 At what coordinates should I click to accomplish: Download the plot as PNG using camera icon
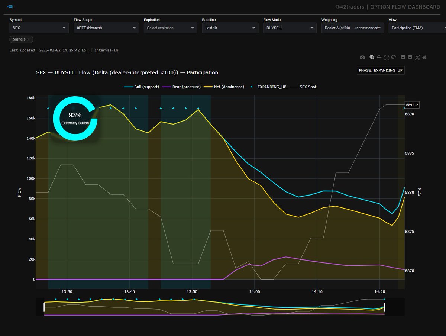(362, 57)
